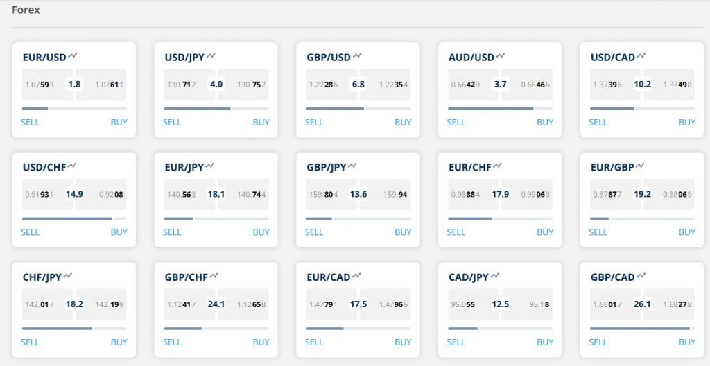Click the AUD/USD trend chart icon
This screenshot has width=710, height=366.
(x=501, y=55)
